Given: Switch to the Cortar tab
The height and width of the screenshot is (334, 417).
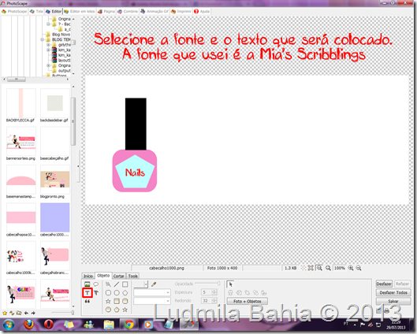Looking at the screenshot, I should click(x=118, y=276).
